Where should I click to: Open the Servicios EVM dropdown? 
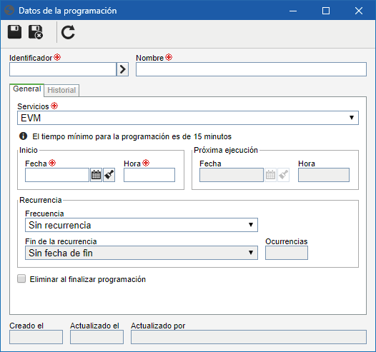[188, 118]
